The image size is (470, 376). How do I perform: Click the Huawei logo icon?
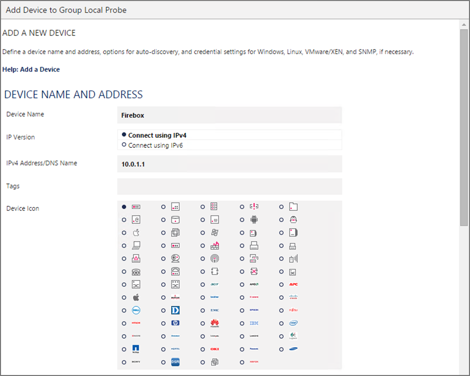pyautogui.click(x=215, y=323)
